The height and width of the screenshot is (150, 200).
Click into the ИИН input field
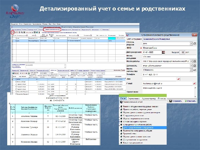click(x=159, y=79)
